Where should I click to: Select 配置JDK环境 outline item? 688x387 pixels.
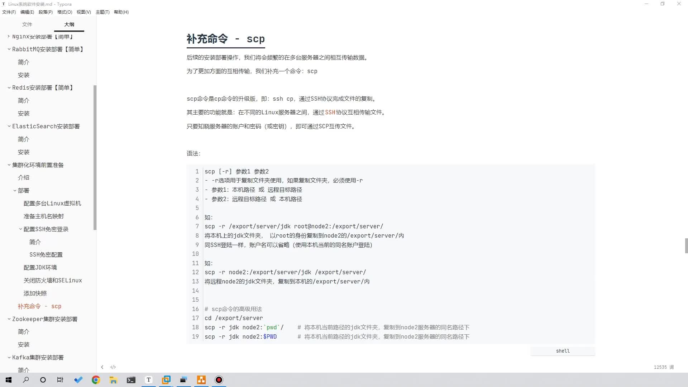(40, 267)
